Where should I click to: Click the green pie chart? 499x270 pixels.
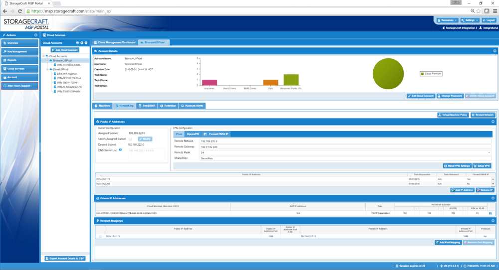click(388, 74)
